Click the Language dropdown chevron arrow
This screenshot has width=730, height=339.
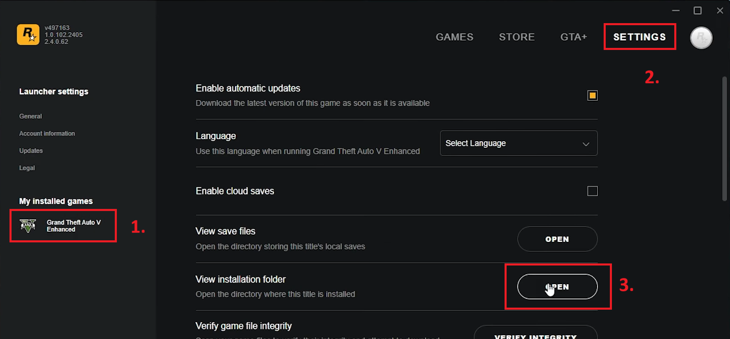pos(585,144)
